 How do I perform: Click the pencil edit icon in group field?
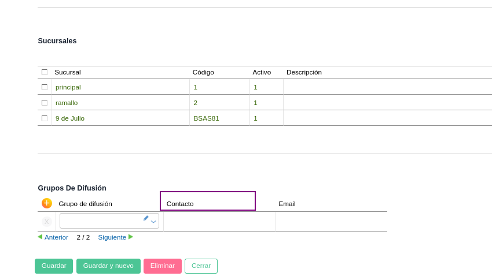click(146, 218)
